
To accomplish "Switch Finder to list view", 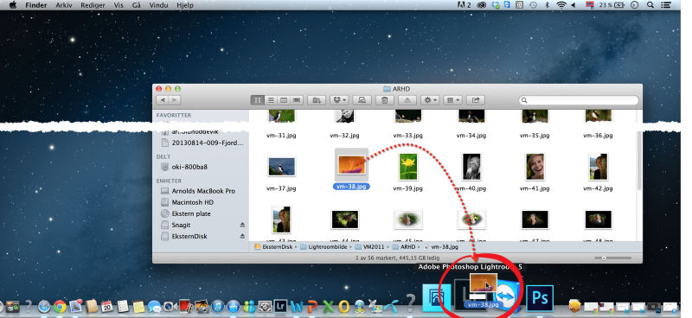I will (271, 100).
